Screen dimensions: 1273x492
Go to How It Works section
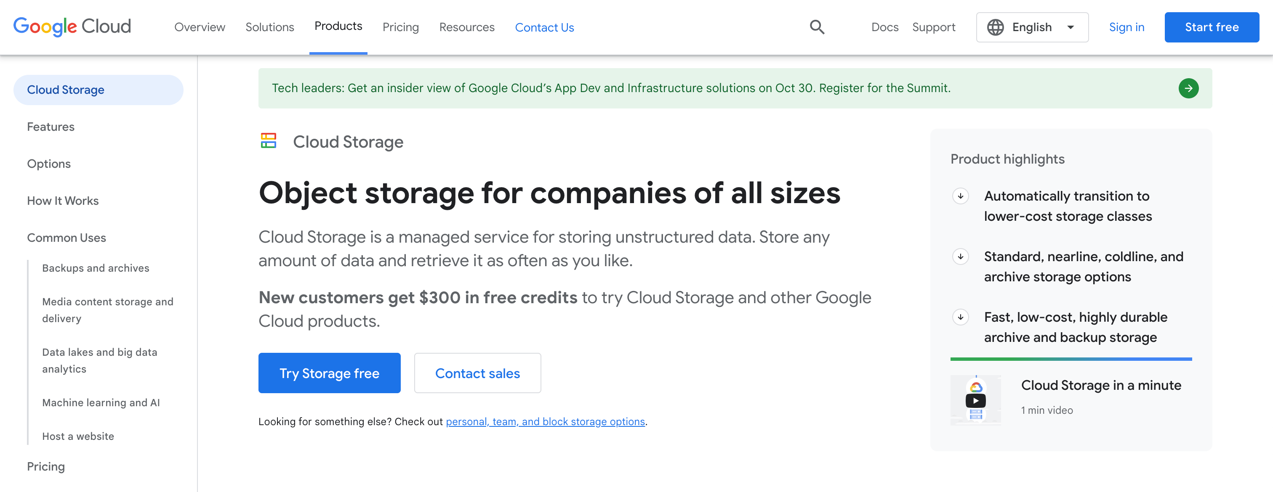click(63, 201)
